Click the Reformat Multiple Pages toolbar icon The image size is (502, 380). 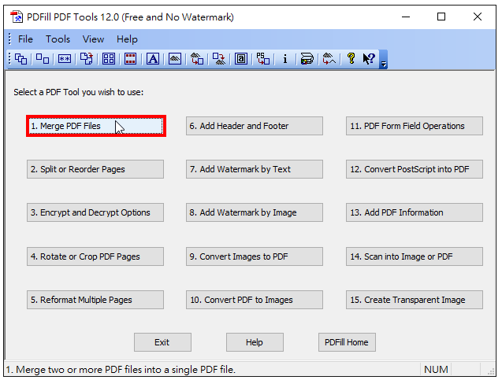(109, 59)
